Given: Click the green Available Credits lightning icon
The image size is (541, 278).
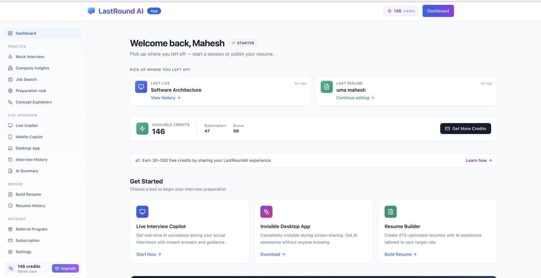Looking at the screenshot, I should [142, 129].
